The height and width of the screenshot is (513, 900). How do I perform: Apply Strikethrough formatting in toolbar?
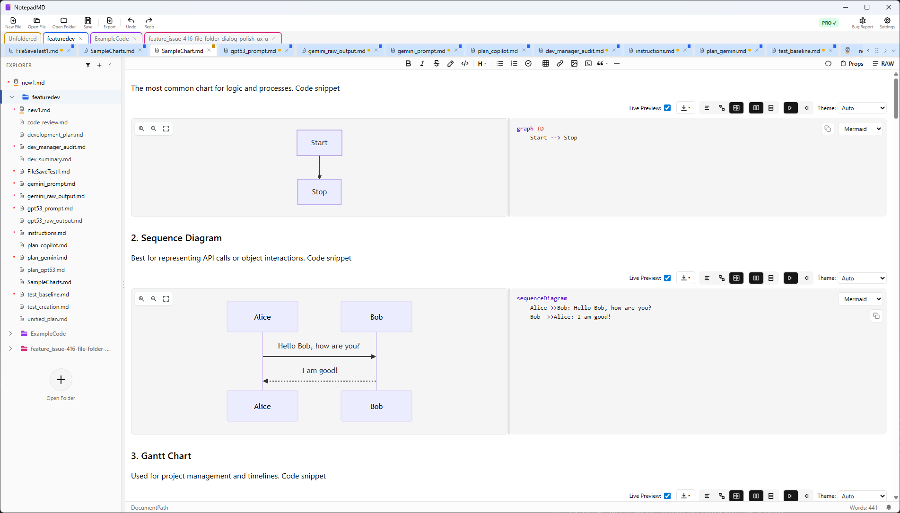(437, 63)
